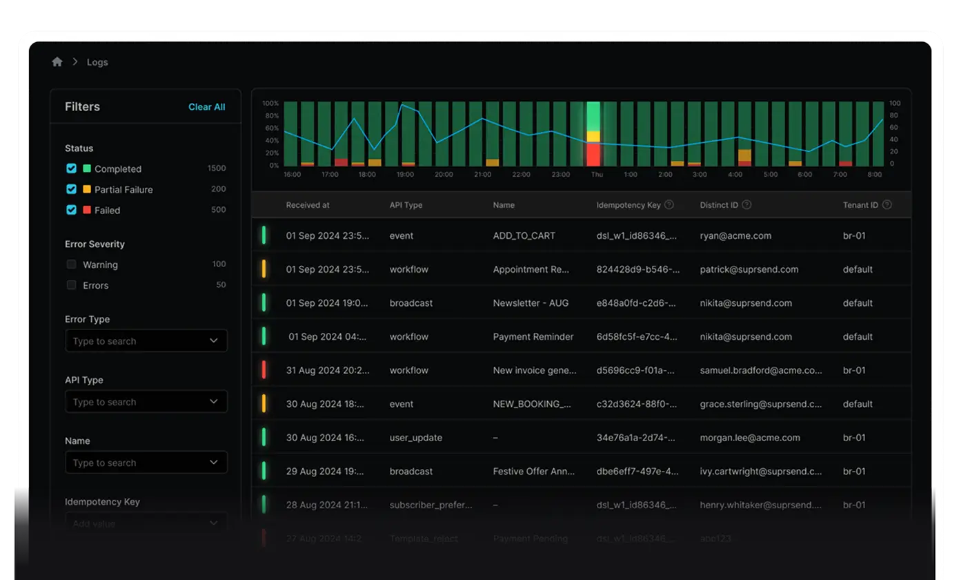Open the Logs breadcrumb item
The width and height of the screenshot is (979, 580).
97,62
